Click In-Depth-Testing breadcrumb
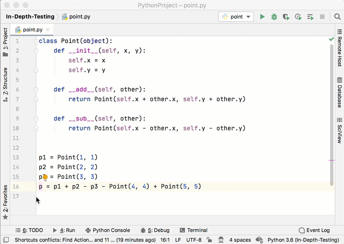 pyautogui.click(x=30, y=17)
